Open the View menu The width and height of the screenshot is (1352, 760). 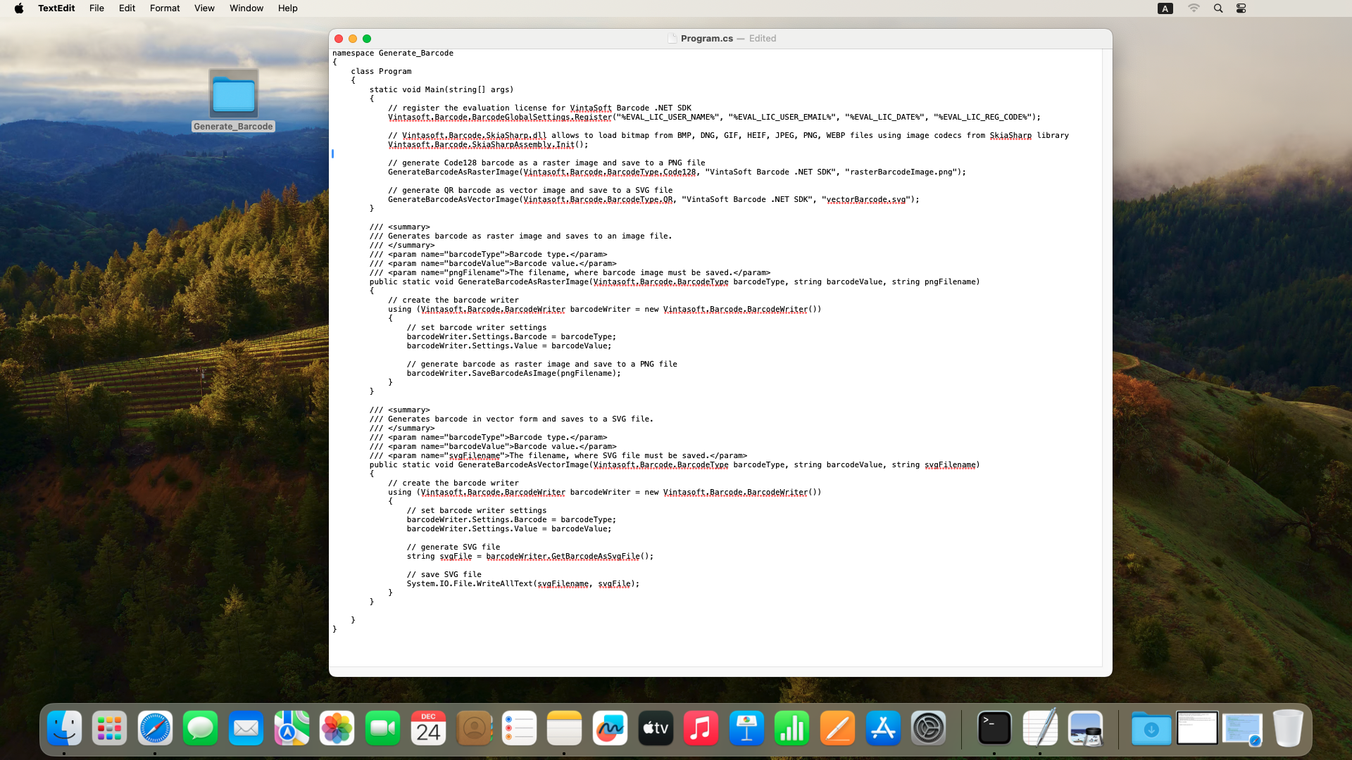click(x=204, y=8)
